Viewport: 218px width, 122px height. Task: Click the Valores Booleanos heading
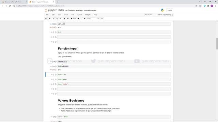coord(71,101)
